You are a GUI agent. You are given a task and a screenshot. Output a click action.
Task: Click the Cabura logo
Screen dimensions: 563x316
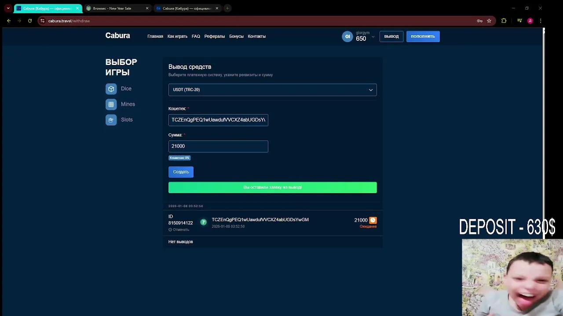point(117,36)
